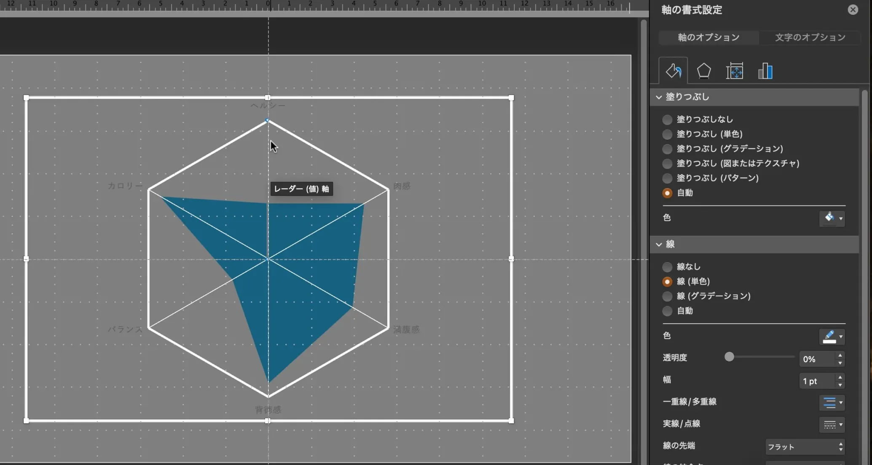Switch to the 軸のオプション tab
Image resolution: width=872 pixels, height=465 pixels.
pos(708,37)
